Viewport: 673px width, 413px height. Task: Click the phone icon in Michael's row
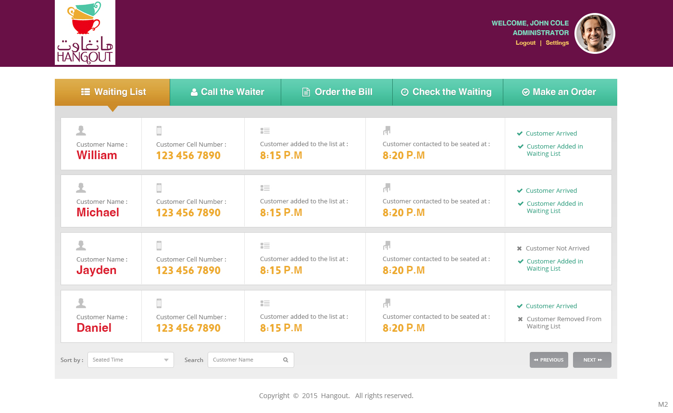click(159, 188)
